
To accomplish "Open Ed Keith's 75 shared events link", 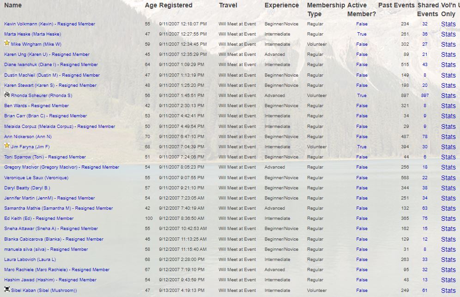I will (x=425, y=218).
